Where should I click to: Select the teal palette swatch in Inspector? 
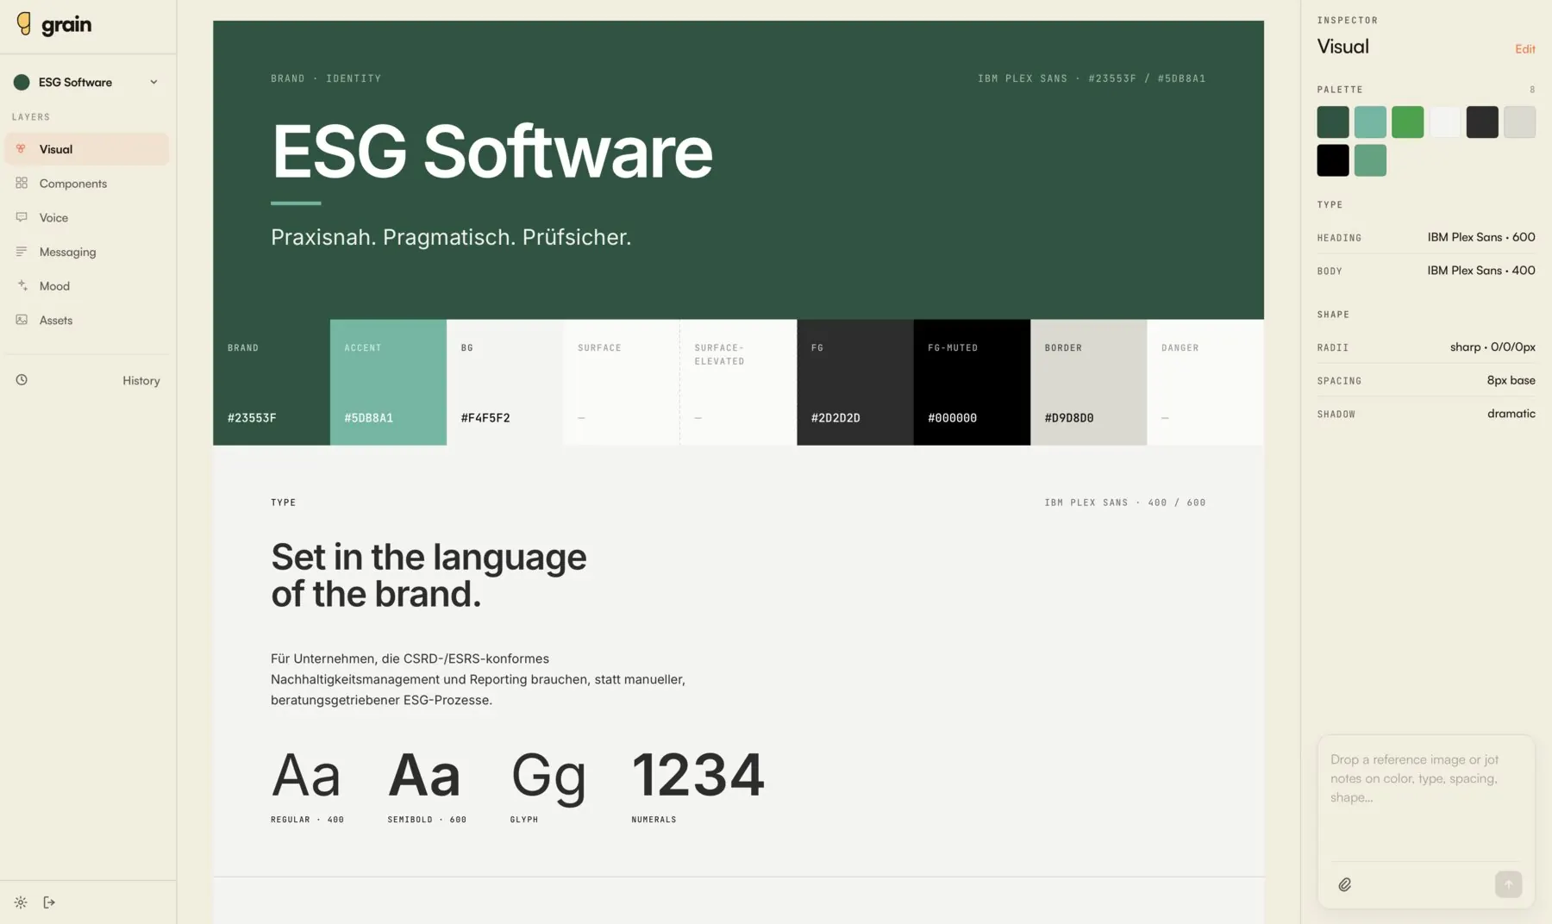pos(1370,122)
